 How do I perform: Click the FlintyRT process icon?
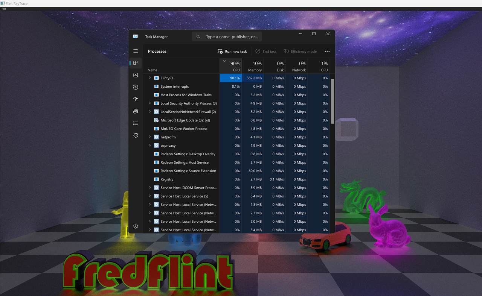(x=157, y=78)
